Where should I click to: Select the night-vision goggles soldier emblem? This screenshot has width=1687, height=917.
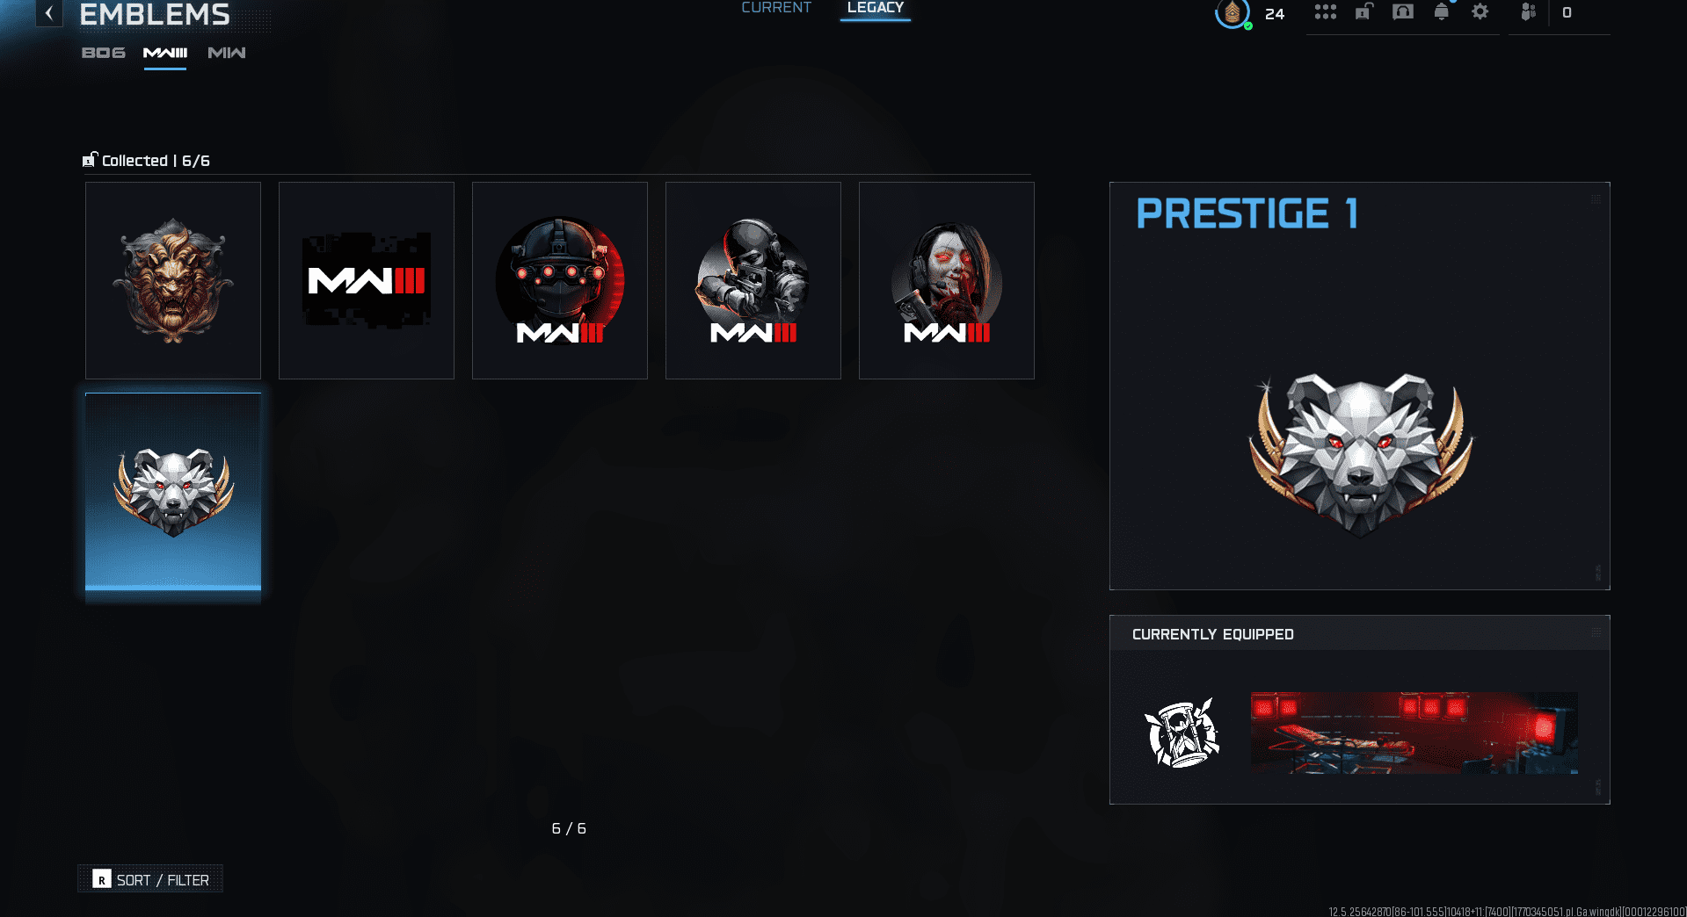560,280
